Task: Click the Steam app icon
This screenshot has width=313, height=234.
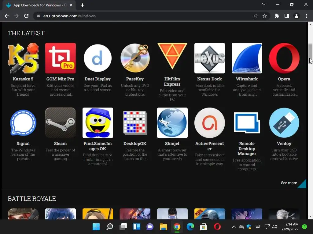Action: [61, 123]
